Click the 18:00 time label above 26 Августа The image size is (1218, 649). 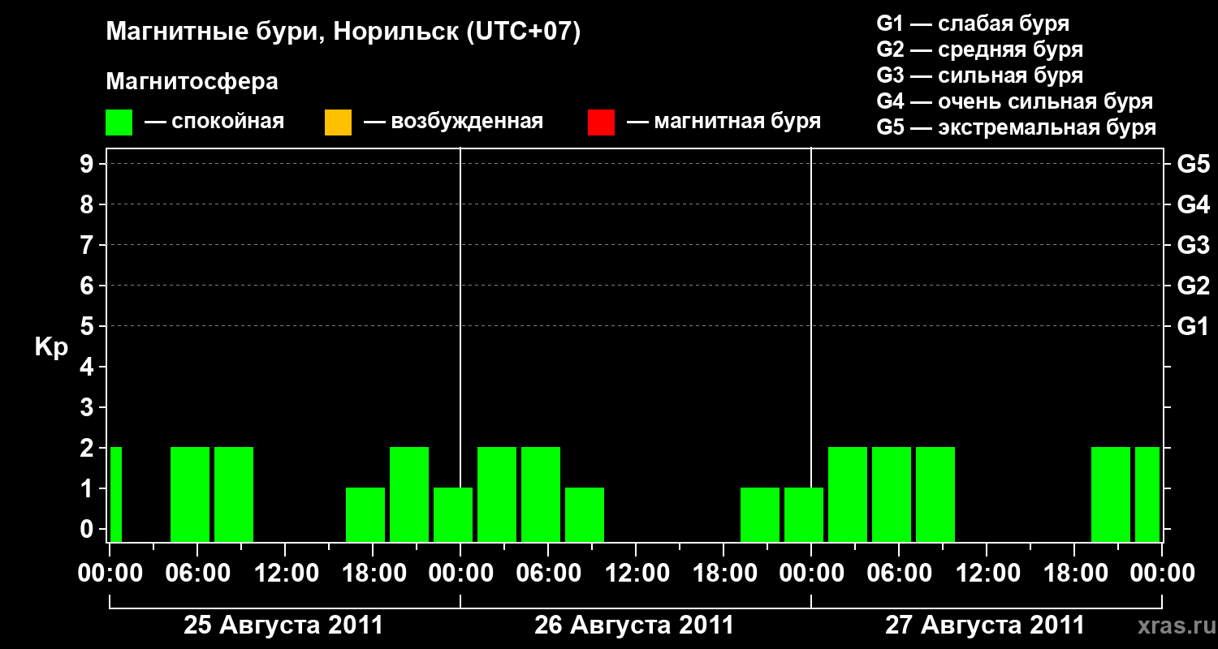point(723,574)
